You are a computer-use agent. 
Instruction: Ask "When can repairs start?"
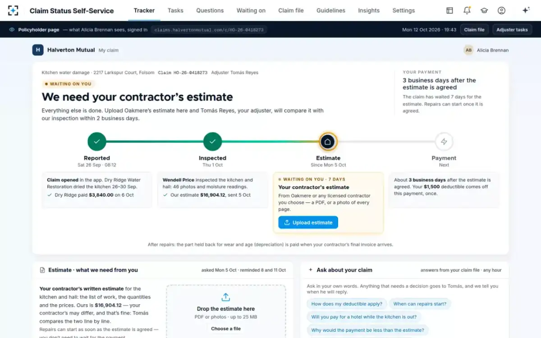click(420, 304)
